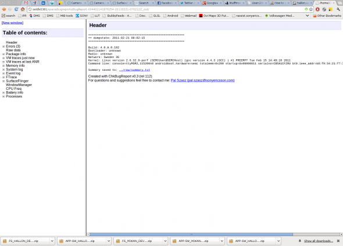Image resolution: width=343 pixels, height=246 pixels.
Task: Show more bookmarks via the chevron
Action: pyautogui.click(x=307, y=16)
